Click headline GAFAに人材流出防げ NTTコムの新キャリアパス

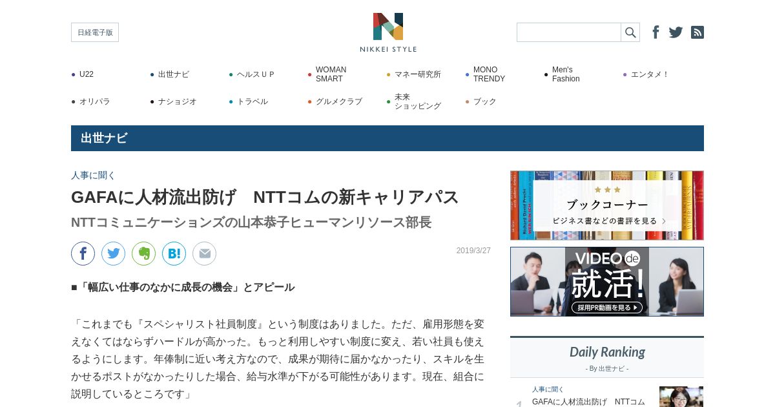pyautogui.click(x=265, y=197)
